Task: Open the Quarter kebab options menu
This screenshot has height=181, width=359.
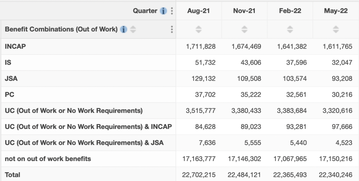Action: click(x=172, y=11)
